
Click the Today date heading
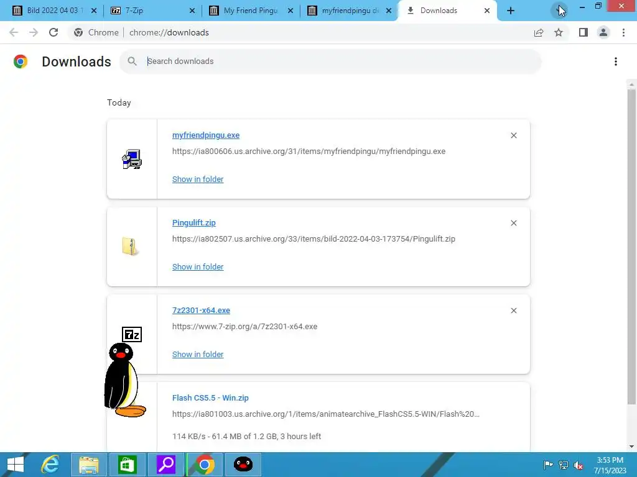pyautogui.click(x=119, y=102)
